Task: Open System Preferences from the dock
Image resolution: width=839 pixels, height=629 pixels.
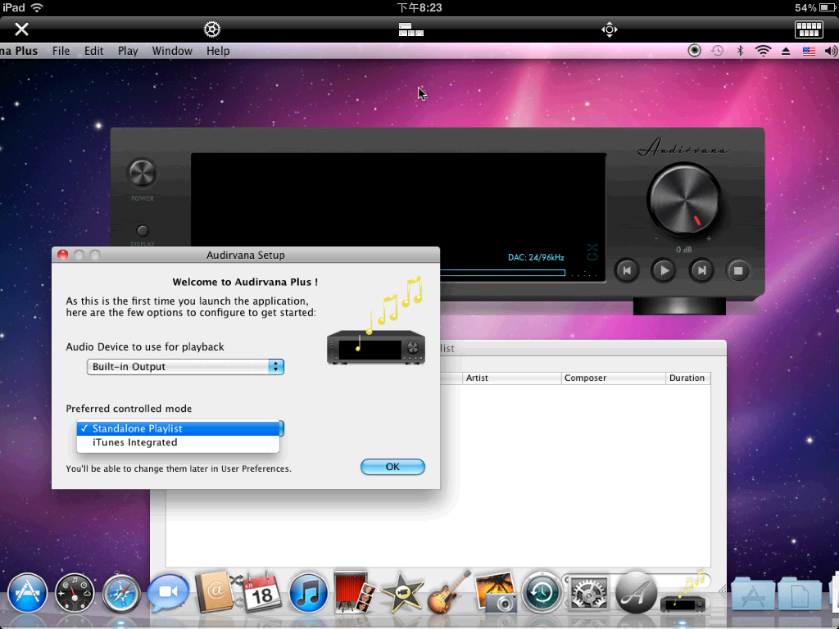Action: pyautogui.click(x=588, y=593)
